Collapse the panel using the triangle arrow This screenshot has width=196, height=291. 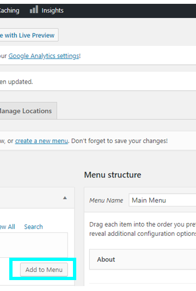coord(65,198)
